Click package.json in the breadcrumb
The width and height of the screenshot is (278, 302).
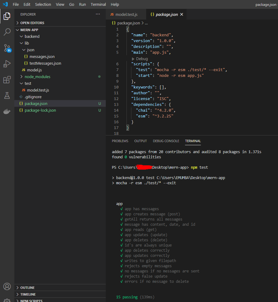point(129,23)
